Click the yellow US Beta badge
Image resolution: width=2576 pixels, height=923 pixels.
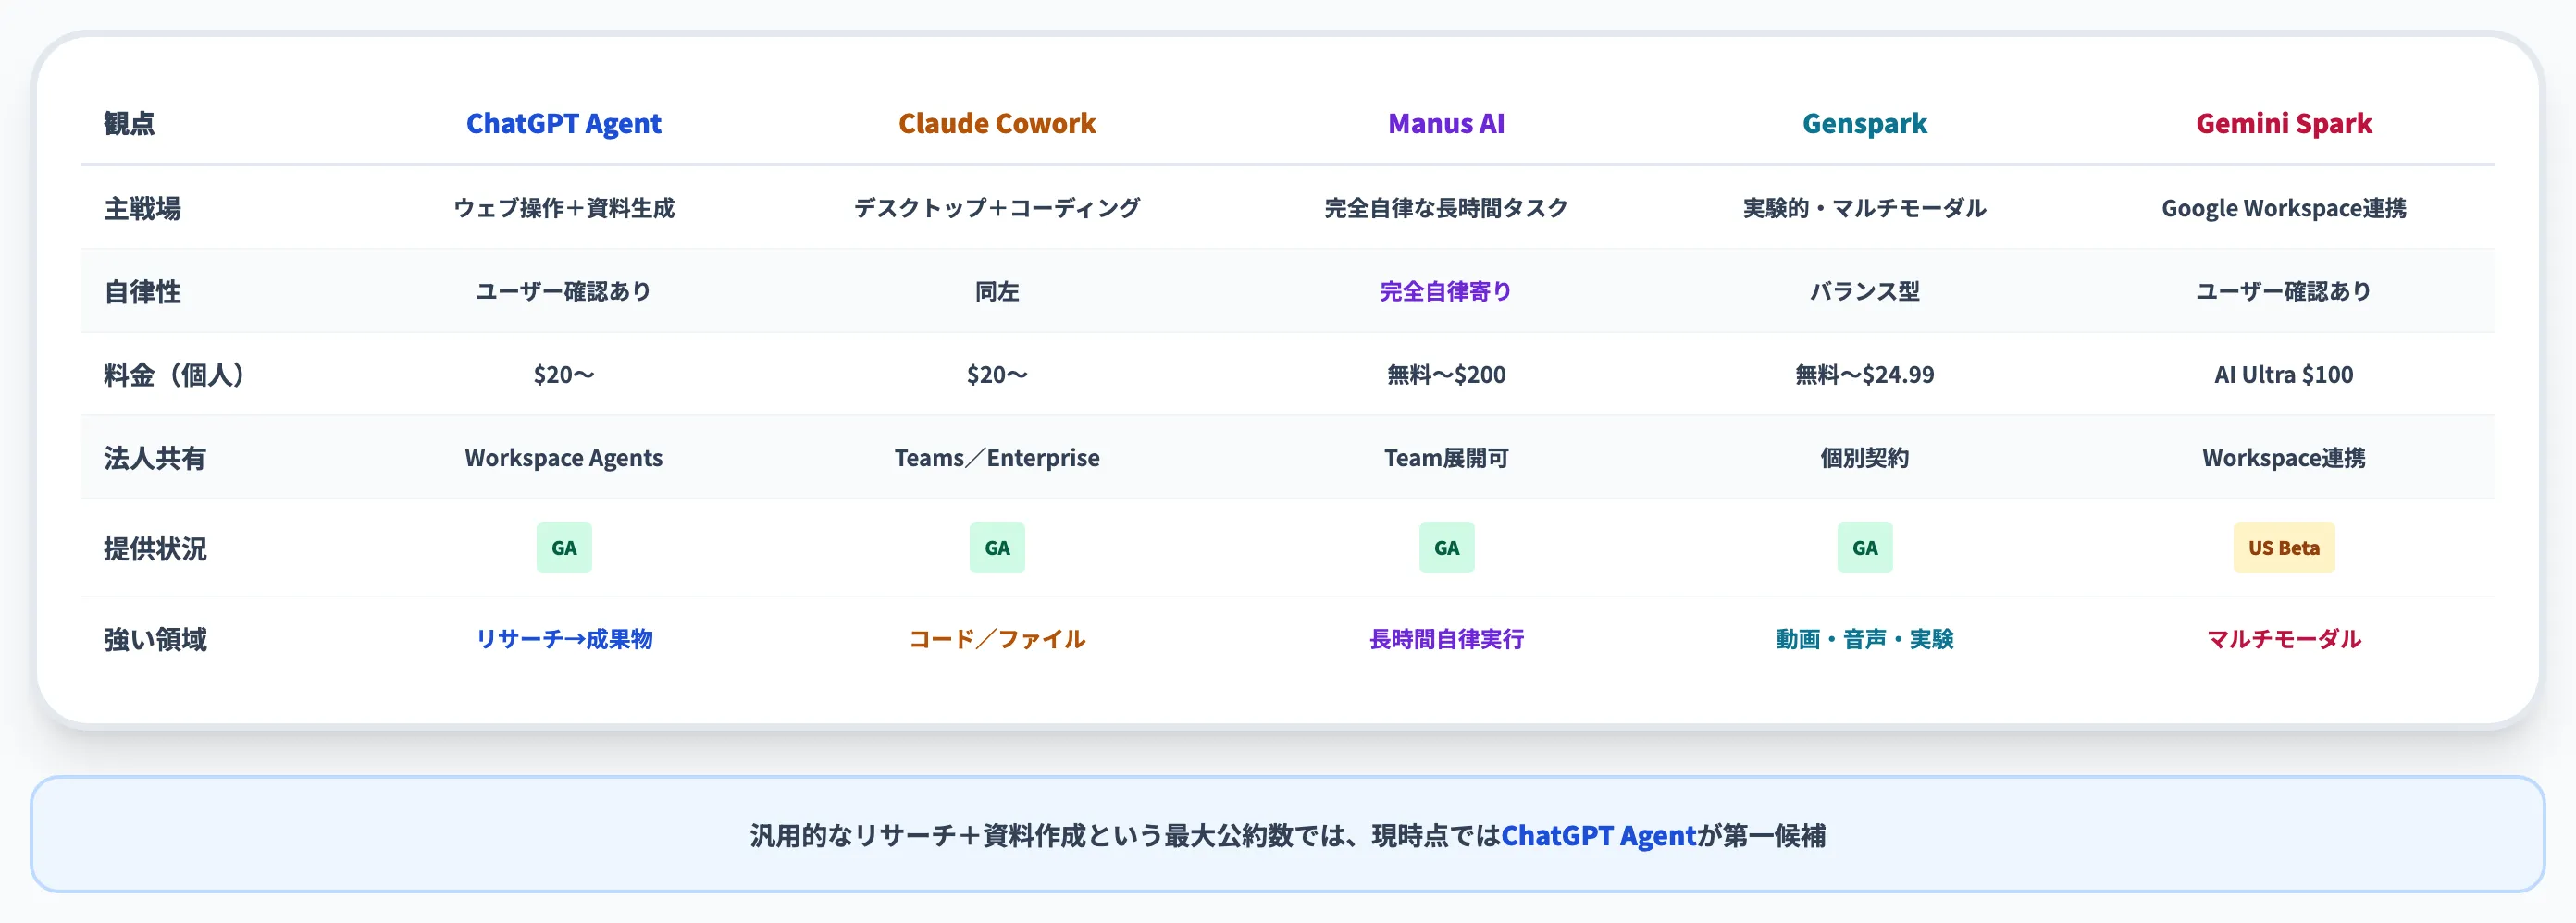coord(2284,548)
